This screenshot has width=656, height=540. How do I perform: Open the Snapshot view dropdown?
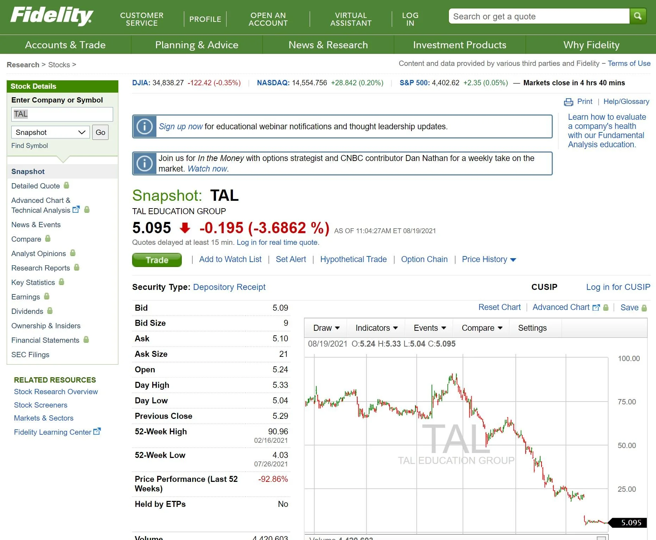click(51, 132)
